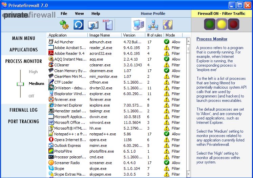The image size is (253, 178).
Task: Open the PORT TRACKING section
Action: 24,121
